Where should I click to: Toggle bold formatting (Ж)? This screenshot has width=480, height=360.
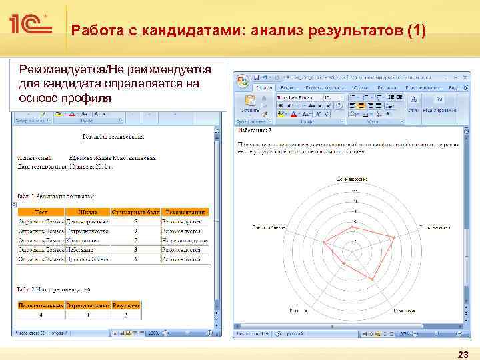(x=279, y=106)
